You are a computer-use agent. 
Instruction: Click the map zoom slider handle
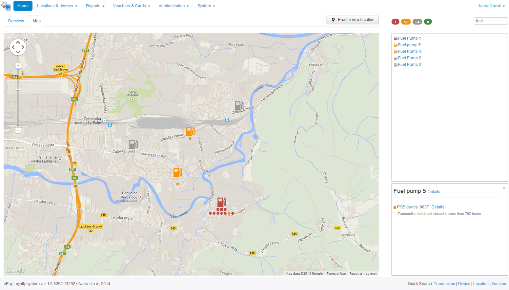18,89
